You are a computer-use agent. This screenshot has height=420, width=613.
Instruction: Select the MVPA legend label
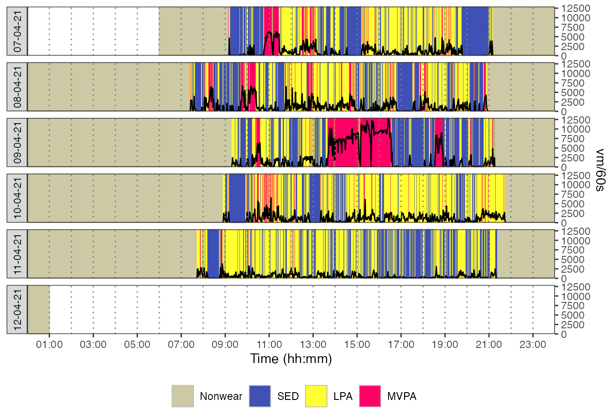point(401,396)
